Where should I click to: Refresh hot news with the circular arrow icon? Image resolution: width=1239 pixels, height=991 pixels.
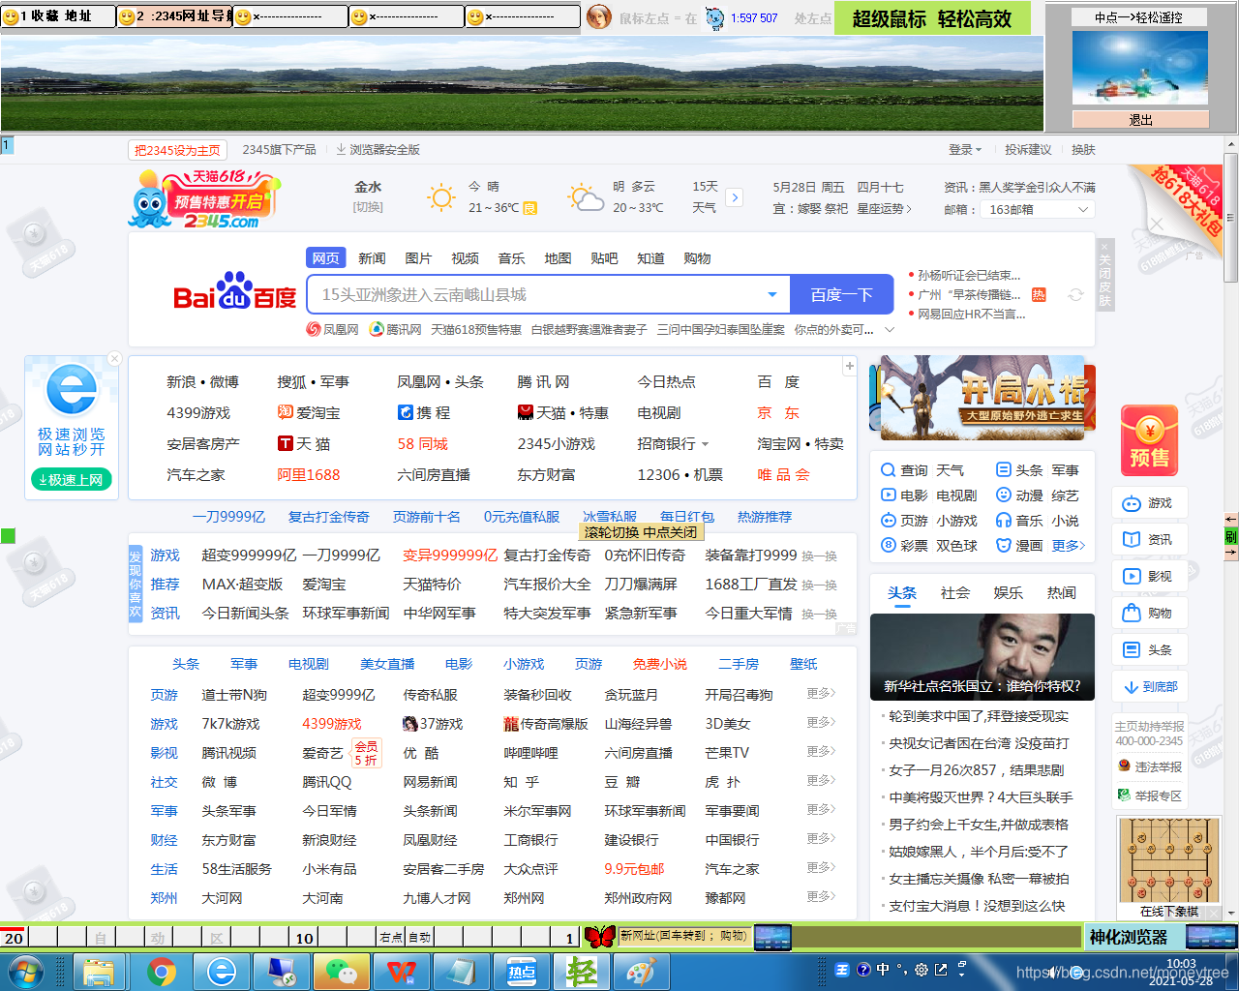(1075, 294)
